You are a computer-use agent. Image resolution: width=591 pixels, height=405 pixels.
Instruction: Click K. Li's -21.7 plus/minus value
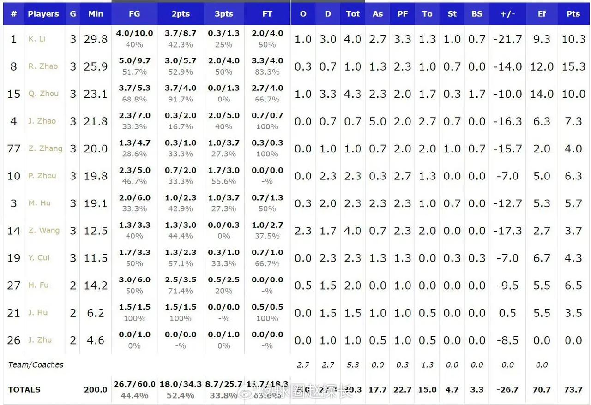(507, 39)
